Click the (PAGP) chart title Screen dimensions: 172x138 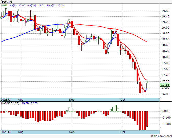point(6,2)
